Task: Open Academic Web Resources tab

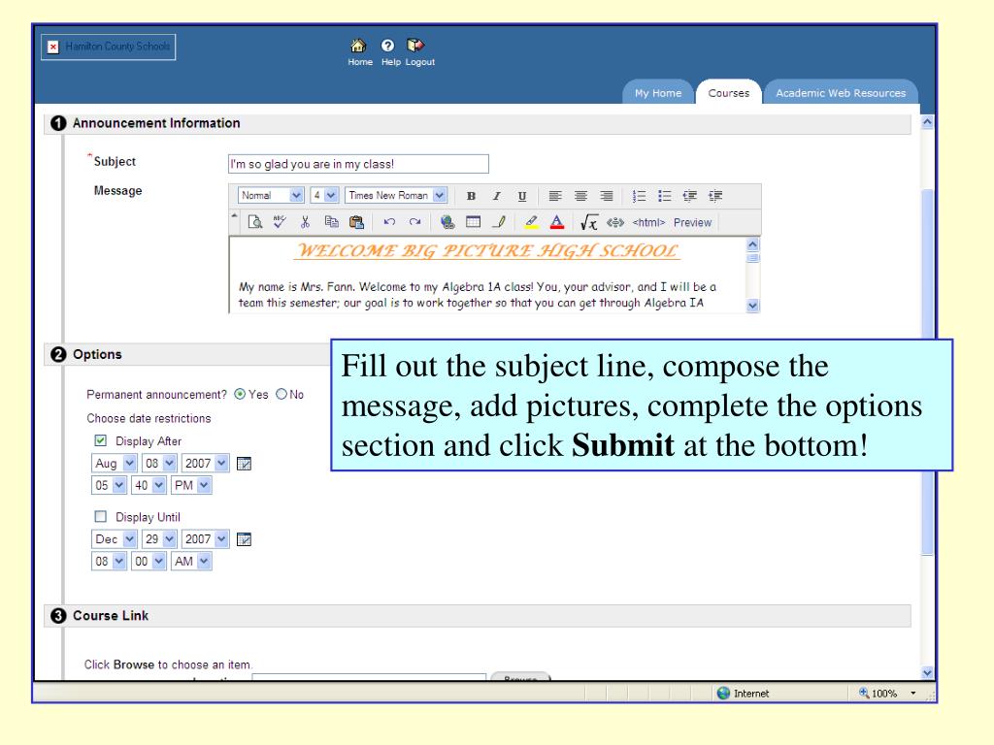Action: tap(841, 92)
